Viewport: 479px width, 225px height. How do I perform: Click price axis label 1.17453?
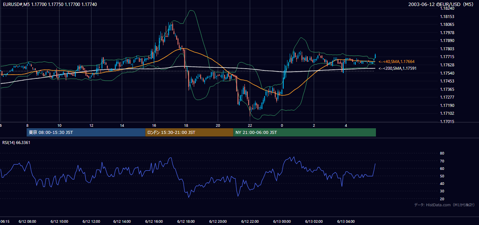pos(447,81)
